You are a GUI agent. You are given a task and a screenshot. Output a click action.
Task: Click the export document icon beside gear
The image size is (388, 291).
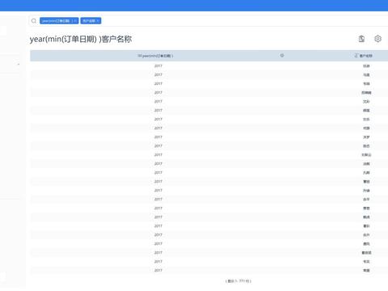pos(361,39)
